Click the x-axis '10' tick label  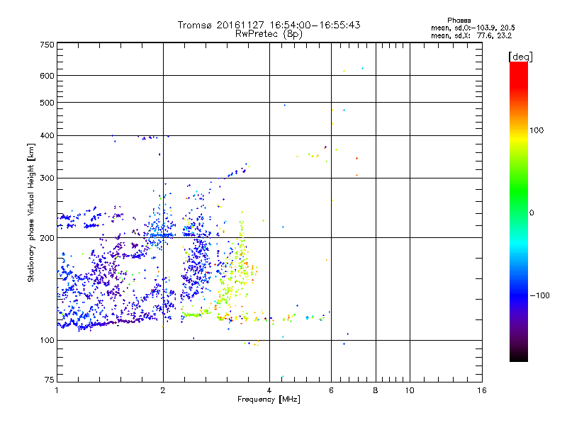click(410, 390)
